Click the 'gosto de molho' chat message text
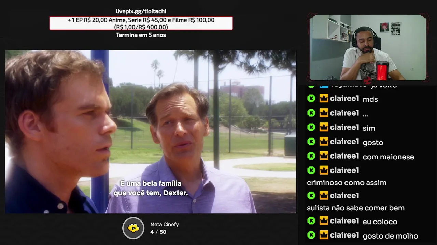Screen dimensions: 437x245 (x=390, y=236)
